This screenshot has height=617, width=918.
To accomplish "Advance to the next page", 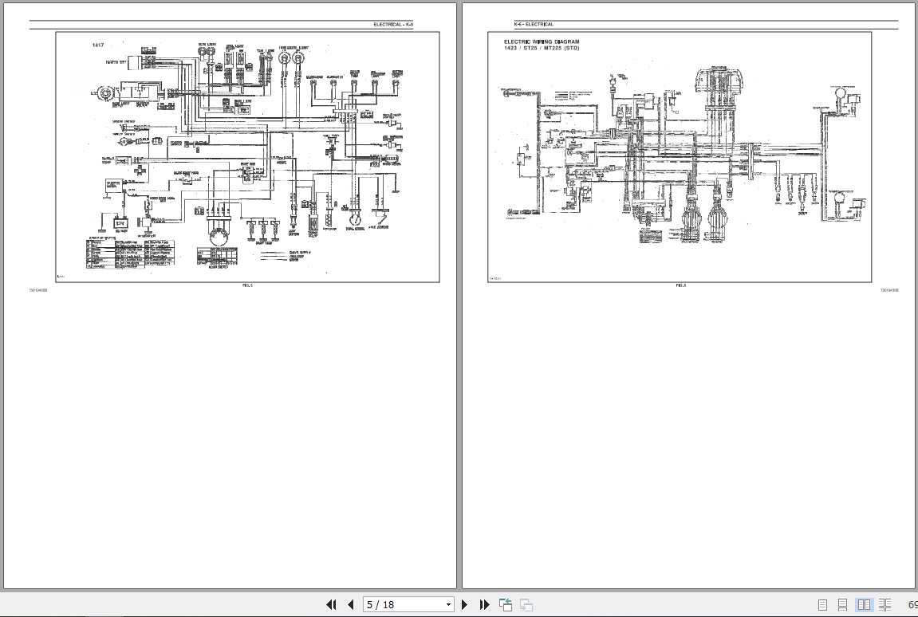I will (x=465, y=604).
